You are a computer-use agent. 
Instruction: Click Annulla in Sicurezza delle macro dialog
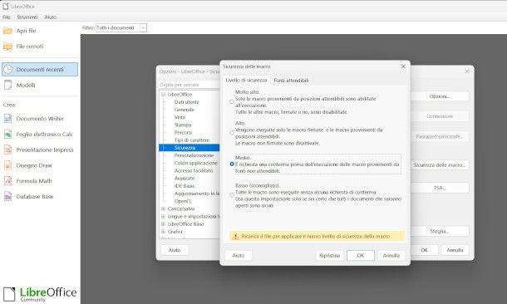[391, 256]
